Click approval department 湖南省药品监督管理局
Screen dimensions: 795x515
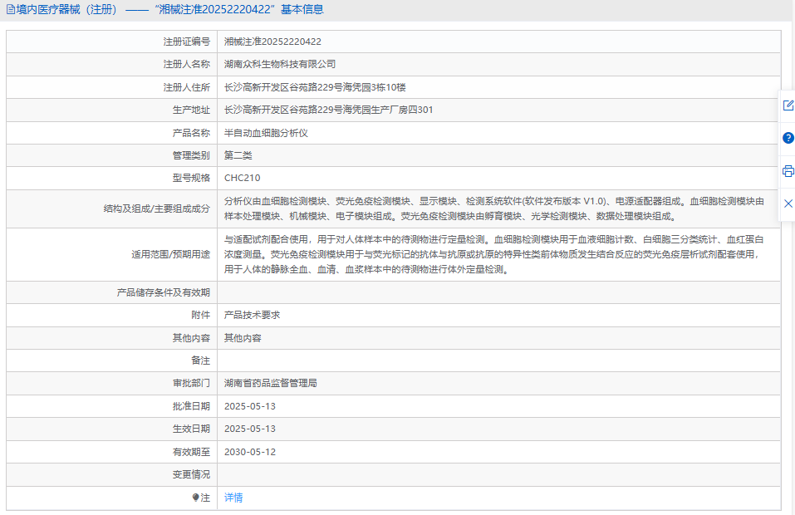[271, 384]
